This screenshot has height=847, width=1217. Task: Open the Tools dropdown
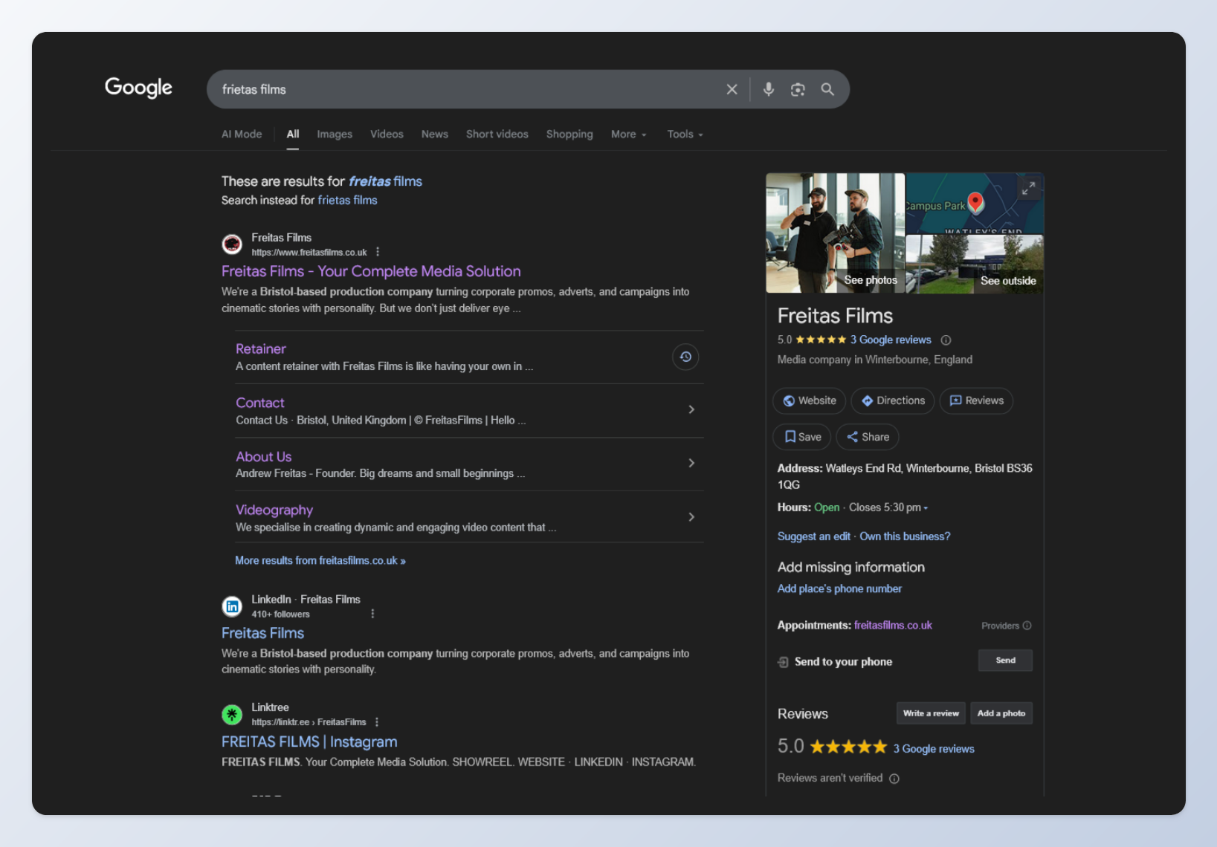click(x=685, y=134)
